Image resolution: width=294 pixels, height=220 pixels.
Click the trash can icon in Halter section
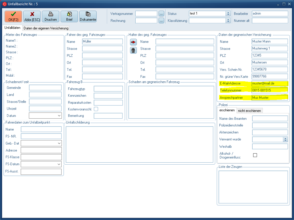tap(133, 50)
